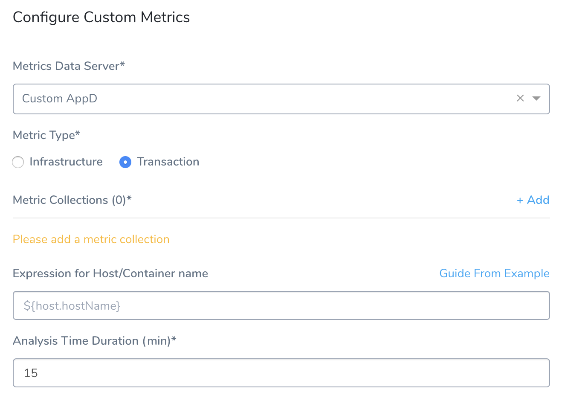
Task: Select the Transaction radio button
Action: pos(125,162)
